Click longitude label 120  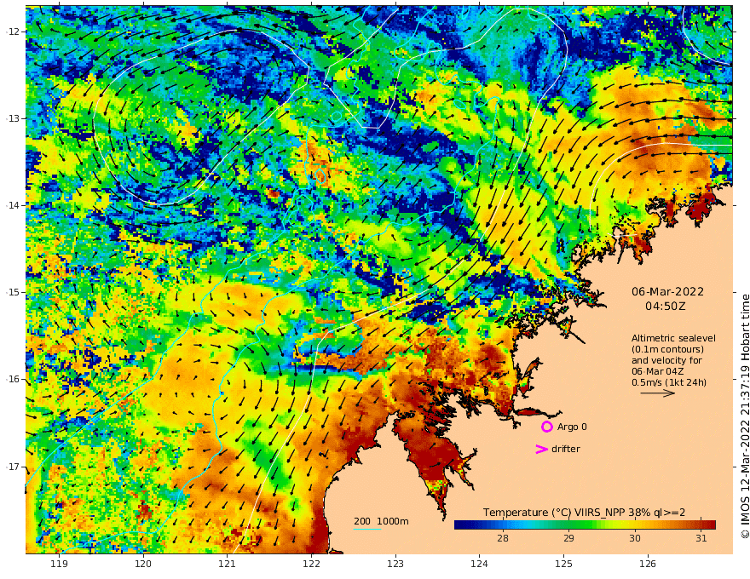coord(143,564)
